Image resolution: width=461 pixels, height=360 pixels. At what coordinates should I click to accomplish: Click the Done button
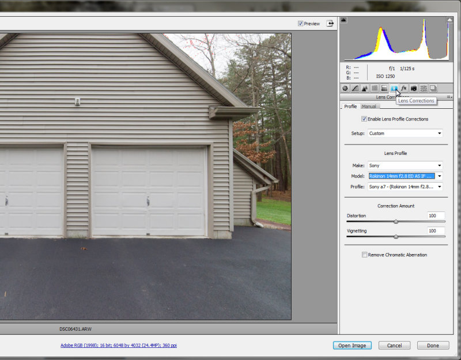pos(433,345)
